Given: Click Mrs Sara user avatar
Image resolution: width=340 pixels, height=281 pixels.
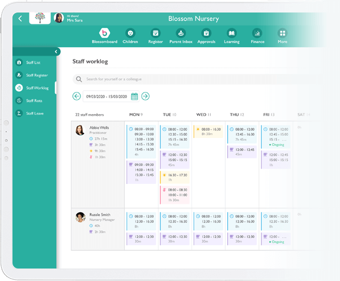Looking at the screenshot, I should coord(59,18).
